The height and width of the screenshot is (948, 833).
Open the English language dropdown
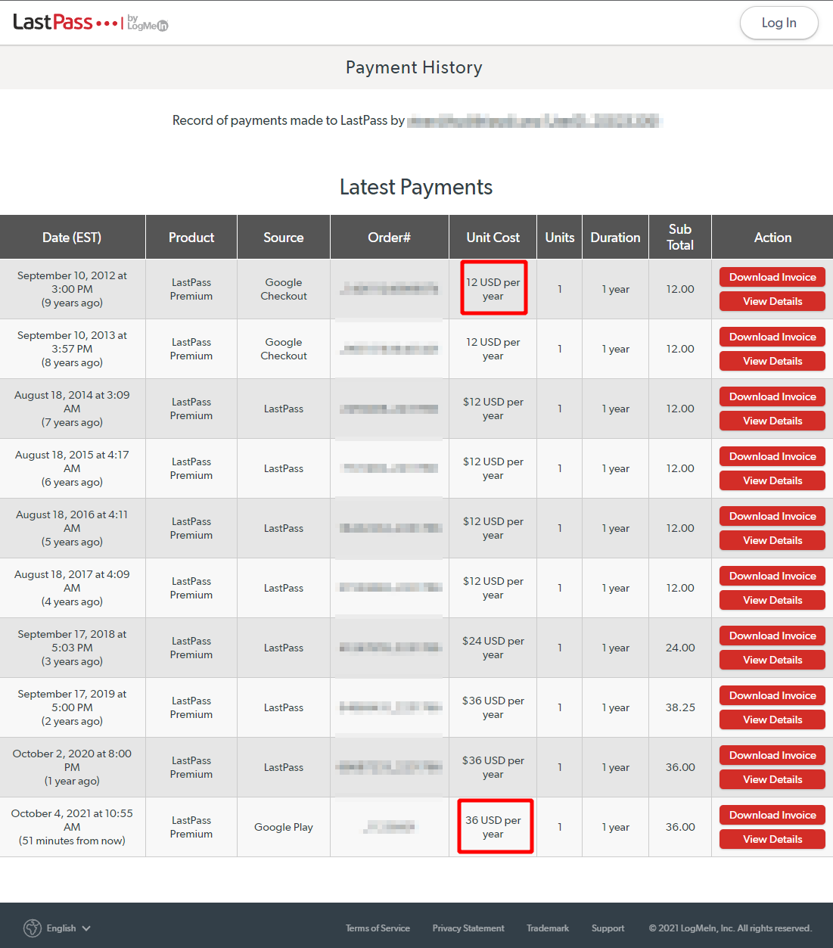(x=69, y=928)
